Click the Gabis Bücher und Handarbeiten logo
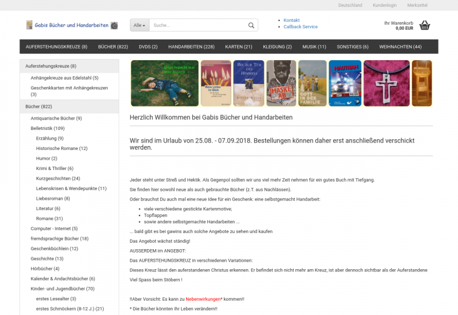458x315 pixels. (x=72, y=25)
